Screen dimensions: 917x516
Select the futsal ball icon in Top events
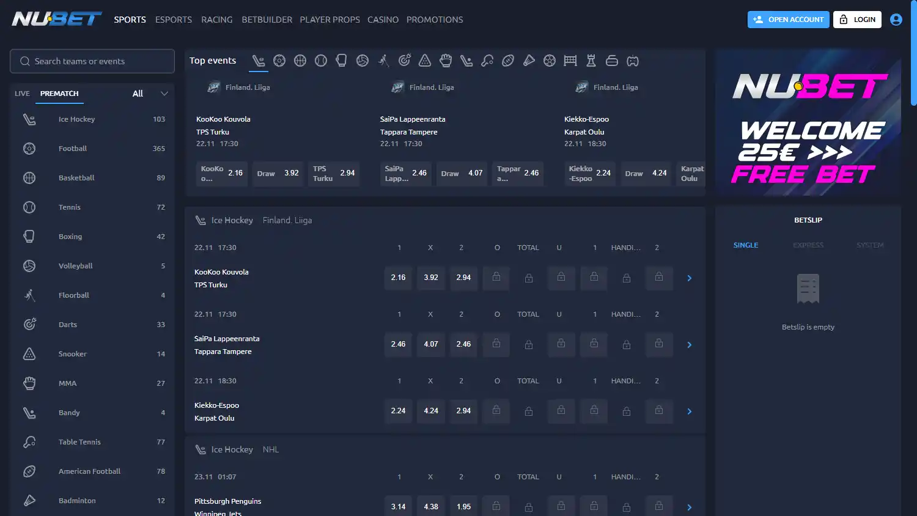[x=550, y=61]
